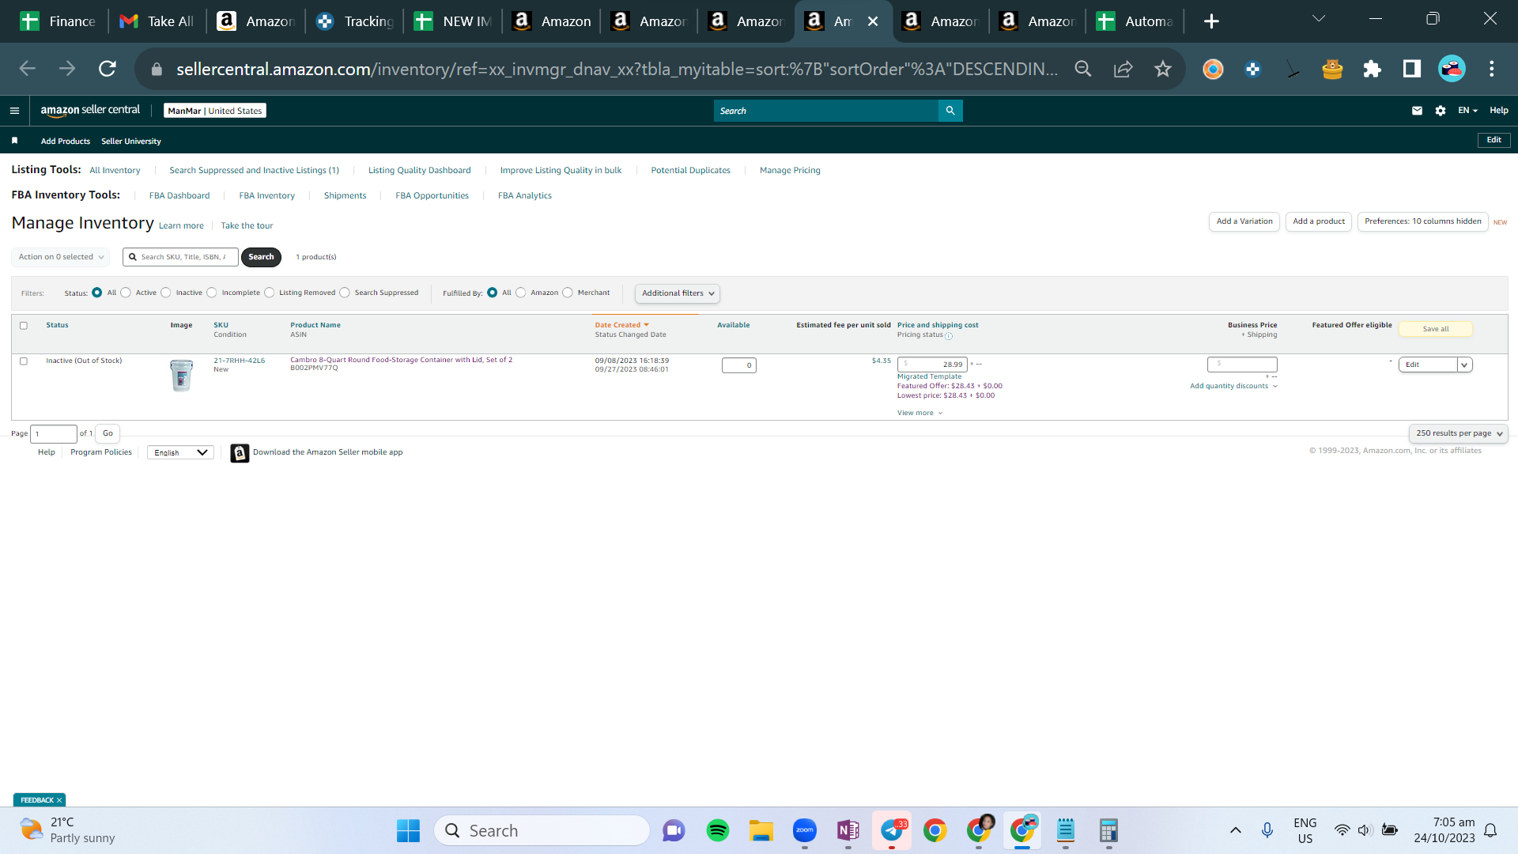1518x854 pixels.
Task: Open a new browser tab
Action: tap(1211, 21)
